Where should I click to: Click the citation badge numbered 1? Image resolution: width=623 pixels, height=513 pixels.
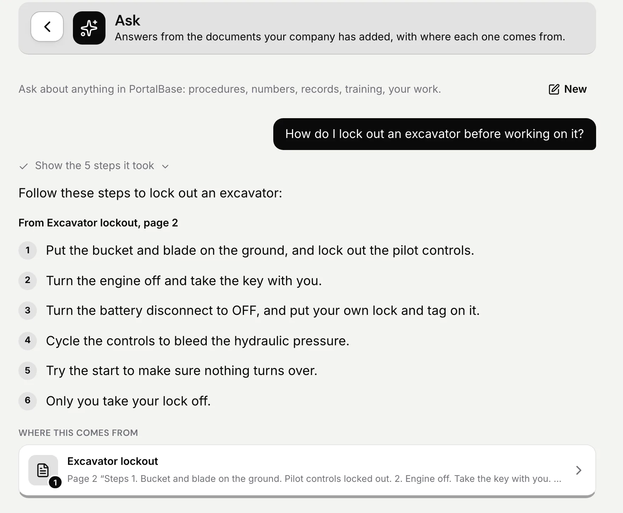55,482
